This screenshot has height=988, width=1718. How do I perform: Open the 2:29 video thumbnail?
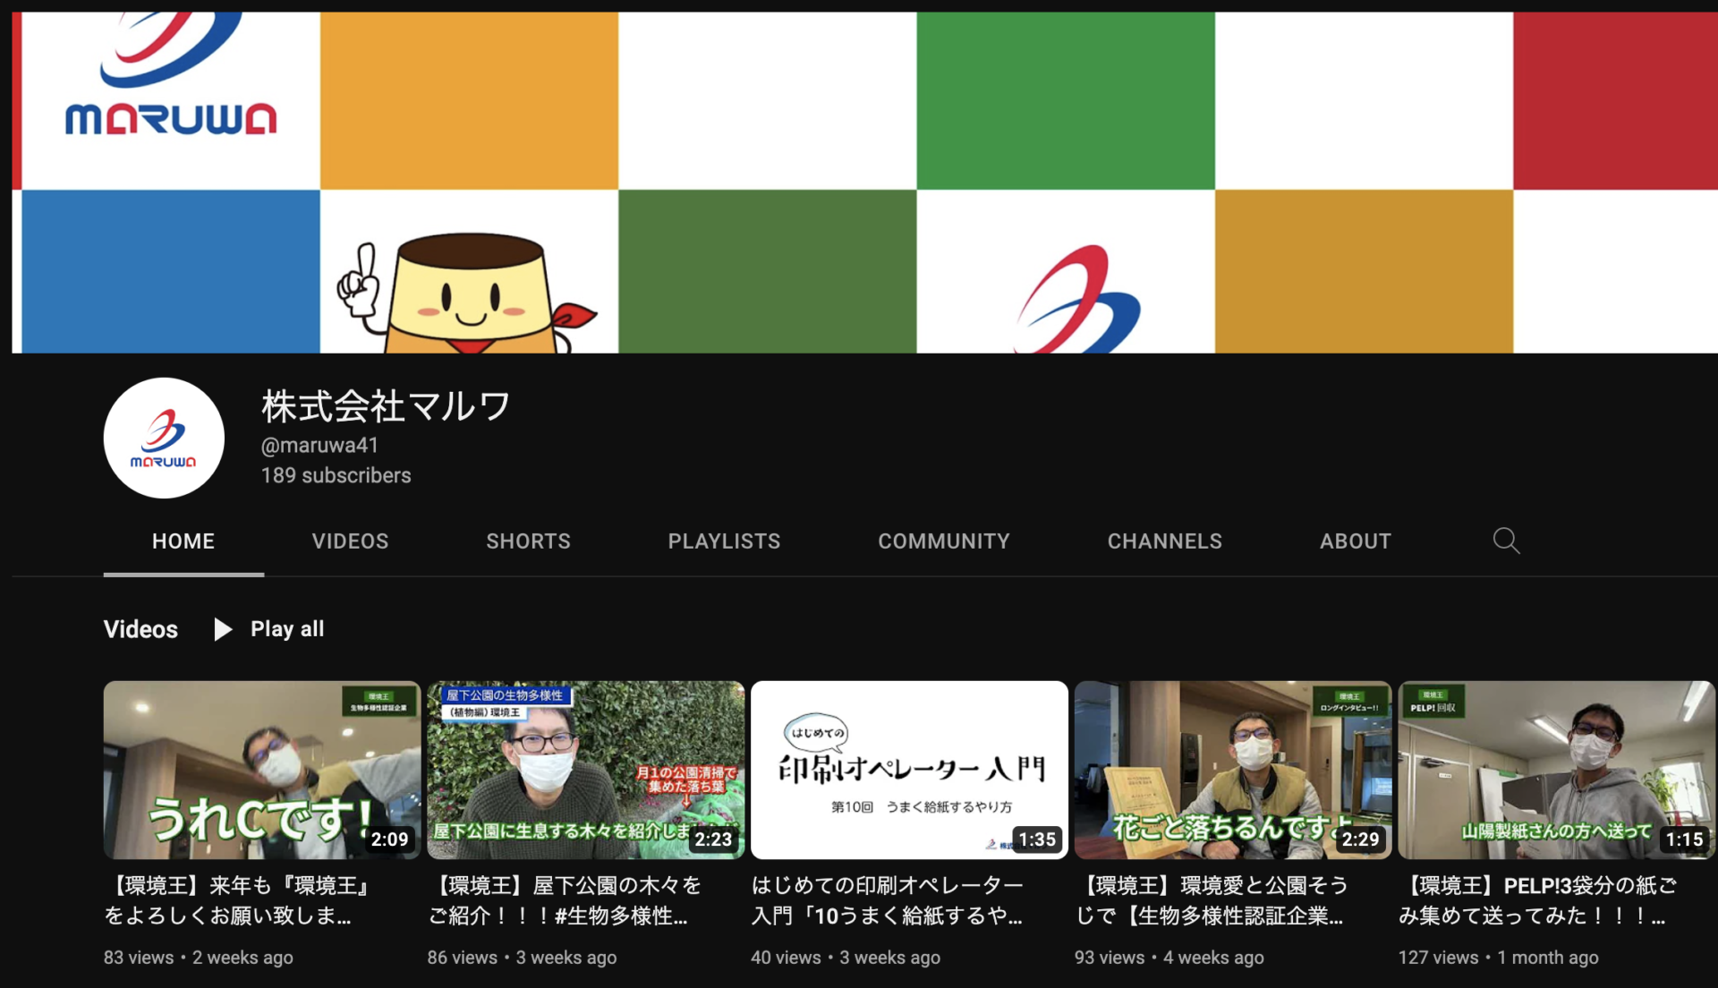(1233, 770)
